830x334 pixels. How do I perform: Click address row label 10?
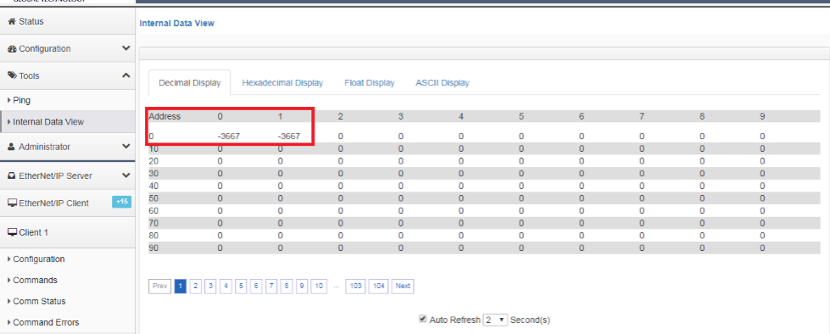coord(154,149)
